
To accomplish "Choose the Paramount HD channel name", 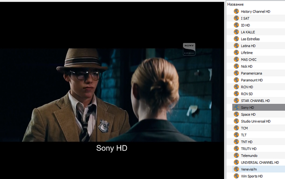I will [252, 80].
